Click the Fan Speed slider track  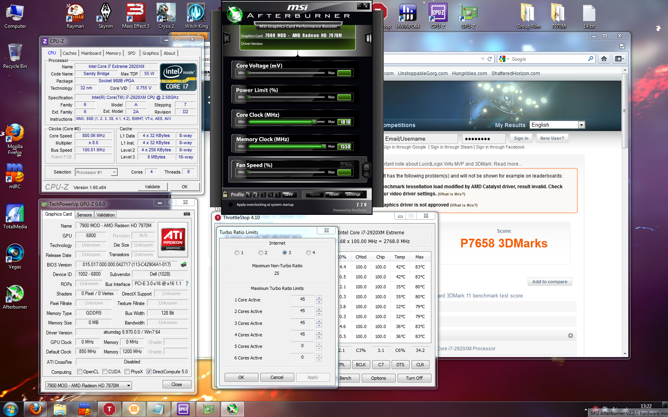[287, 172]
